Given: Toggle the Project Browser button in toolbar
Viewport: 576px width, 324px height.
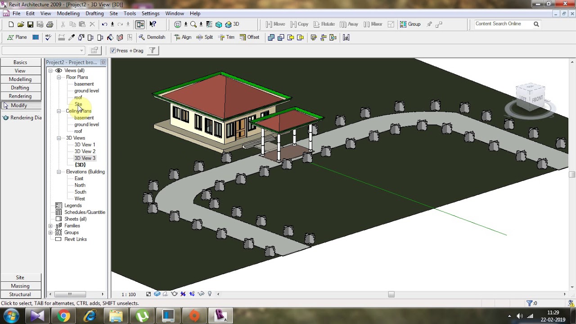Looking at the screenshot, I should point(140,24).
